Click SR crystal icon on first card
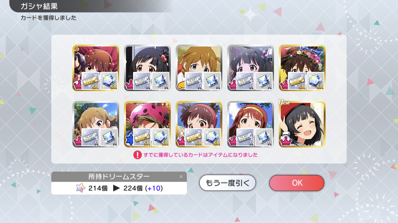398x223 pixels. point(109,81)
